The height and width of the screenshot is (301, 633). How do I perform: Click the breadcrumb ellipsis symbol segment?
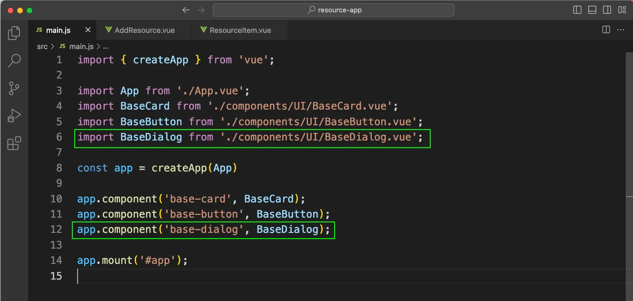(106, 46)
